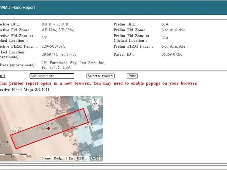This screenshot has height=170, width=227.
Task: Click the flood zone percentages AE:17%; VE:83%
Action: [x=58, y=30]
